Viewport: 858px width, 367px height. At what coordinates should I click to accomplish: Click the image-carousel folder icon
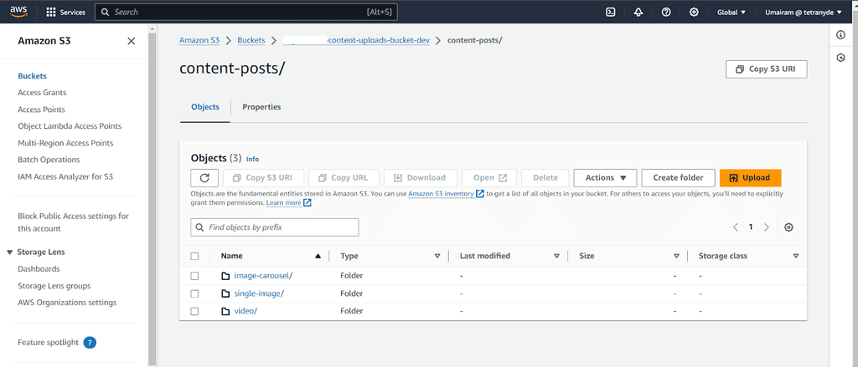pos(225,276)
